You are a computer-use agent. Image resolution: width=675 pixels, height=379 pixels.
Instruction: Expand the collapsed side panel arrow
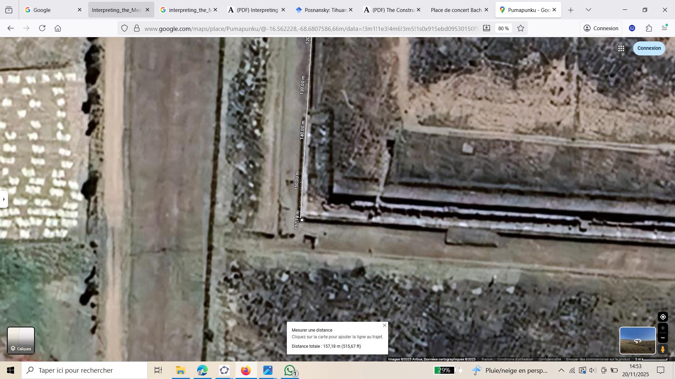(x=4, y=199)
